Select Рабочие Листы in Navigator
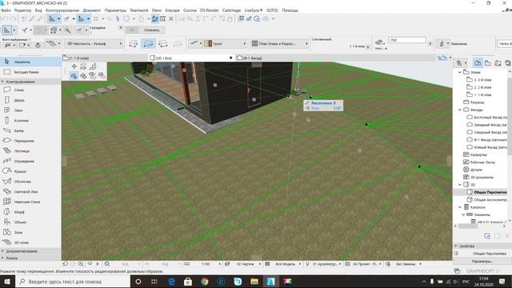Viewport: 512px width, 288px height. click(x=479, y=162)
